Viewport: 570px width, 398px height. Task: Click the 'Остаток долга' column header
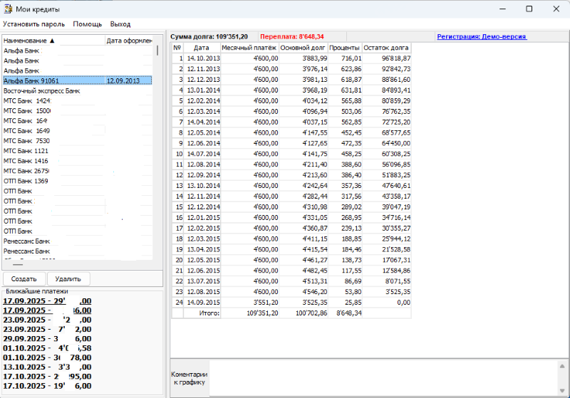pos(386,48)
